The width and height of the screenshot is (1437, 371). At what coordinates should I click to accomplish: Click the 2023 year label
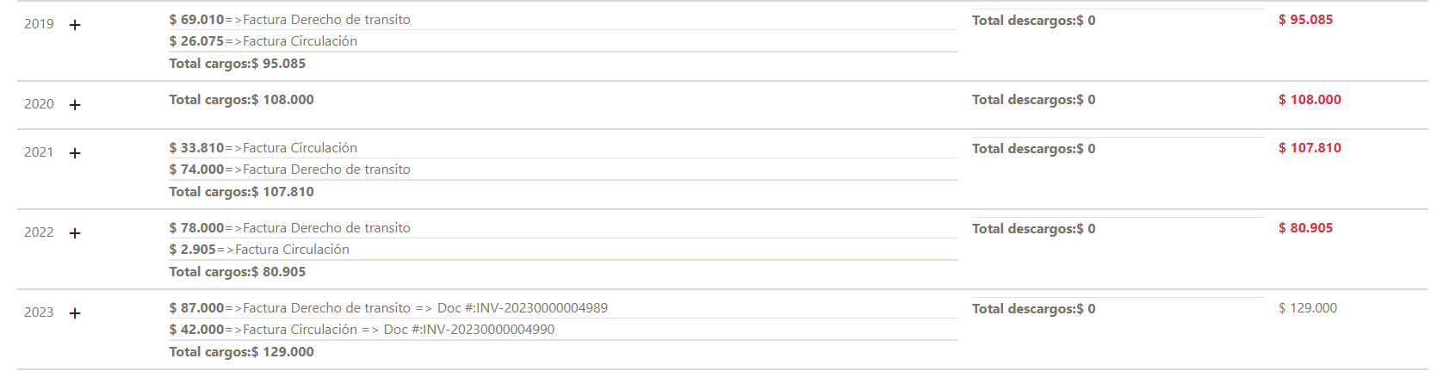tap(39, 312)
